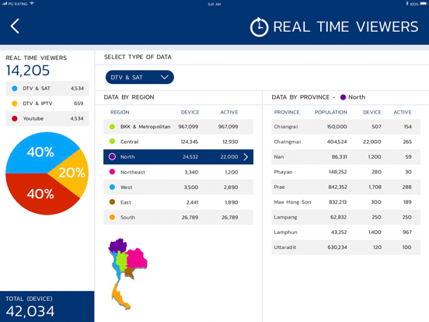Screen dimensions: 429x322
Task: Expand the North region chevron arrow
Action: coord(246,157)
